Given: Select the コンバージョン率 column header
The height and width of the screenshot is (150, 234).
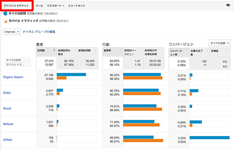Looking at the screenshot, I should [x=179, y=53].
